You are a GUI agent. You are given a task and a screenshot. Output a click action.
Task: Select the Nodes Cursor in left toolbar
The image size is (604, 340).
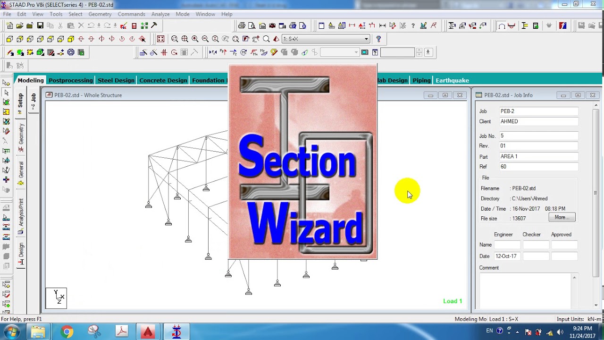(6, 83)
